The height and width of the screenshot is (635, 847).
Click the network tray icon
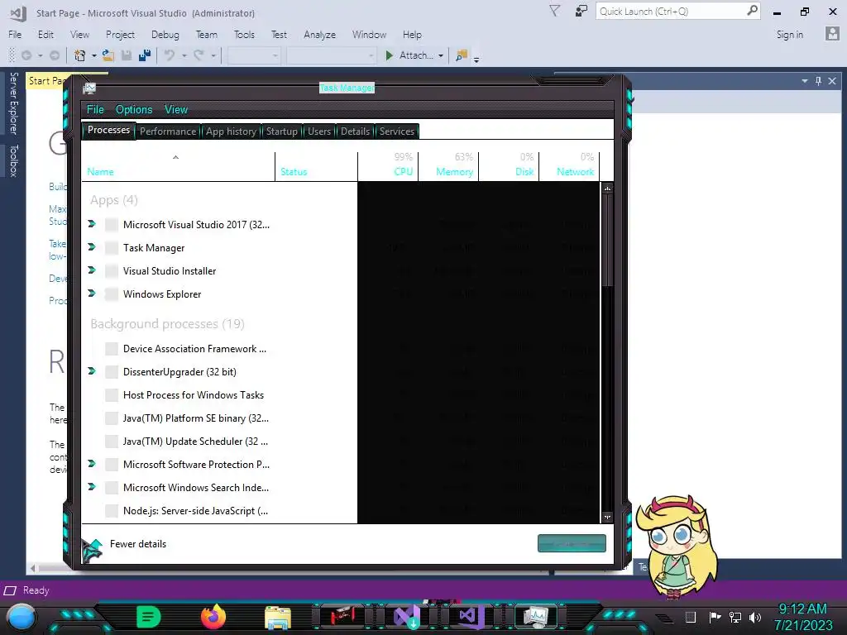point(735,617)
